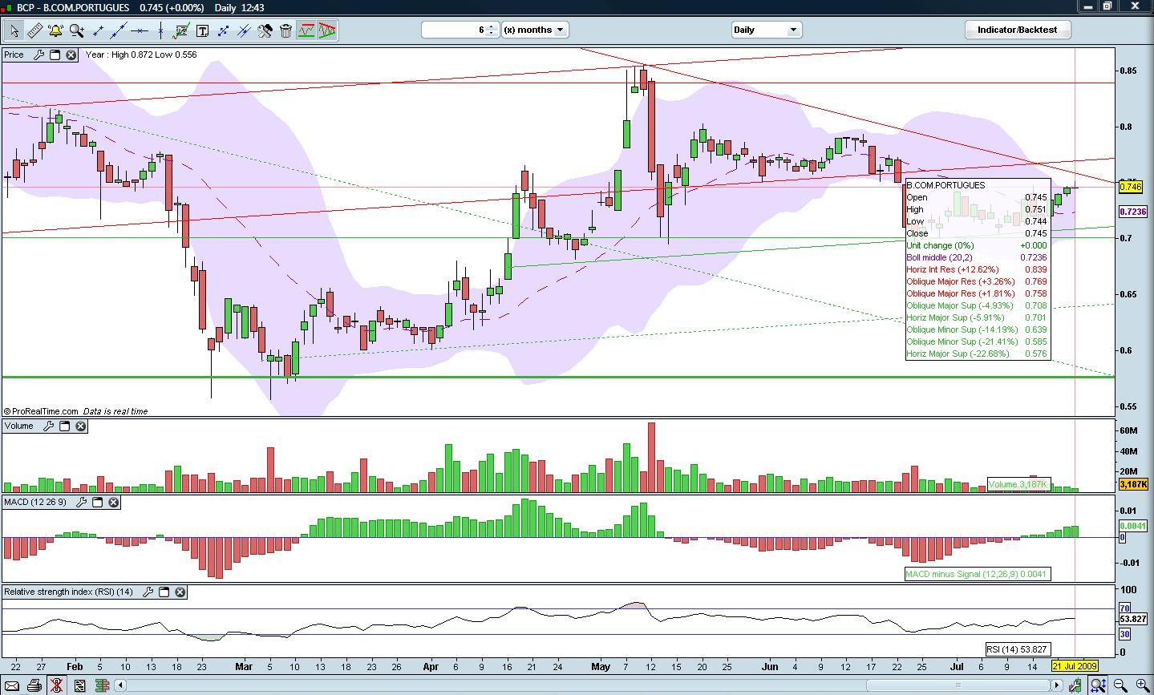The image size is (1154, 695).
Task: Click the MACD minus Signal readout
Action: (x=977, y=574)
